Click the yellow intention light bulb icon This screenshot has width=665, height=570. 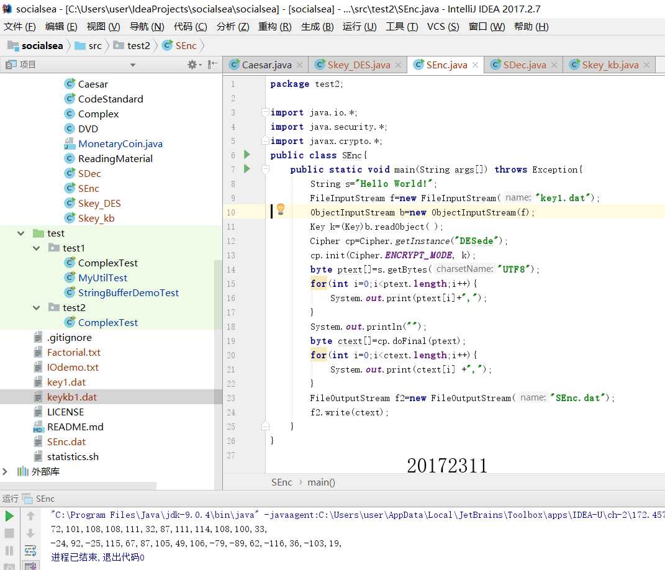280,209
